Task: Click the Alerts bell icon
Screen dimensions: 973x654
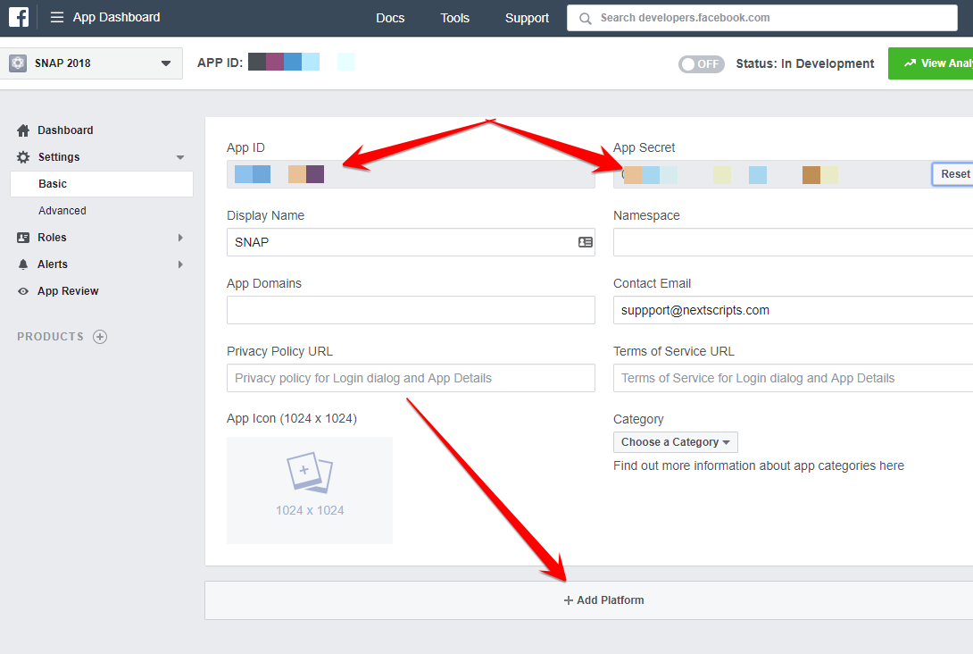Action: pyautogui.click(x=23, y=264)
